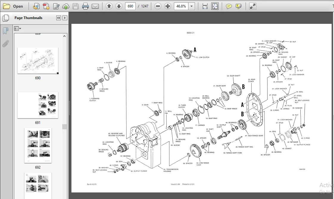Go to previous page arrow

[109, 6]
